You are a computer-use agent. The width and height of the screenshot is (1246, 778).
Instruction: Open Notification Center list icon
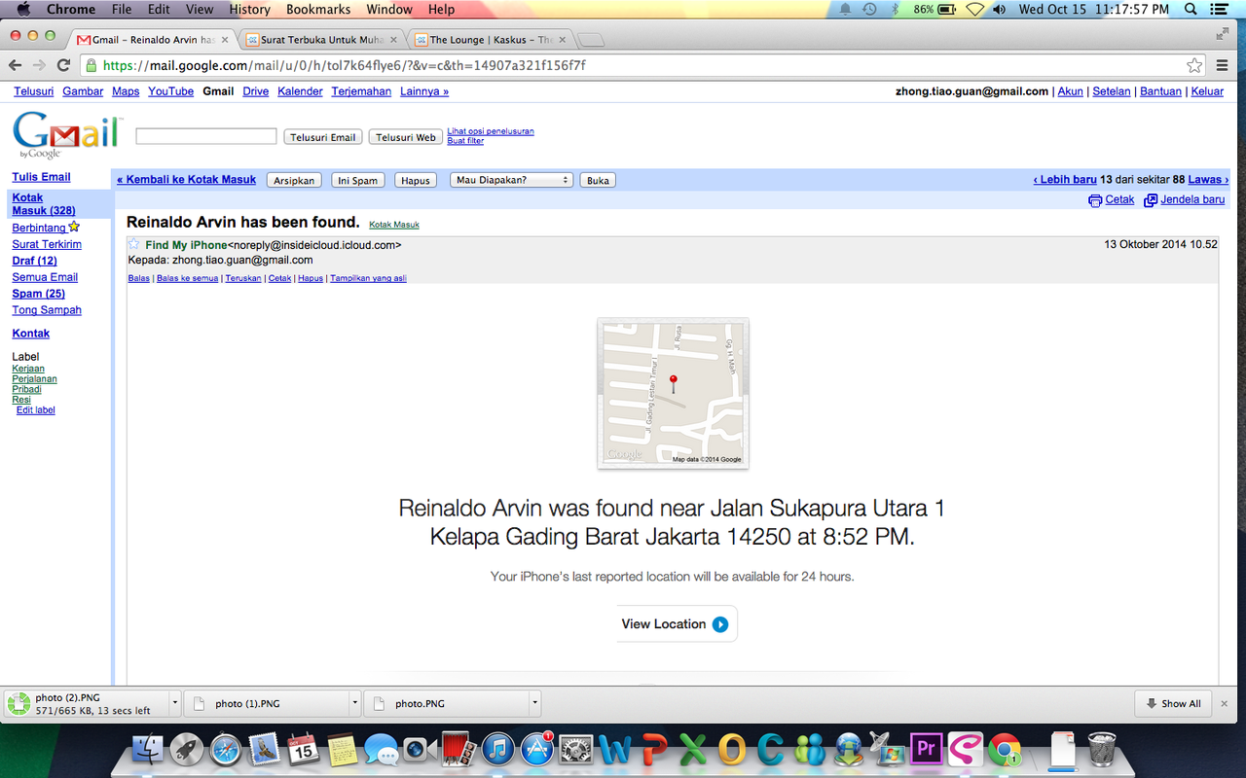tap(1219, 9)
